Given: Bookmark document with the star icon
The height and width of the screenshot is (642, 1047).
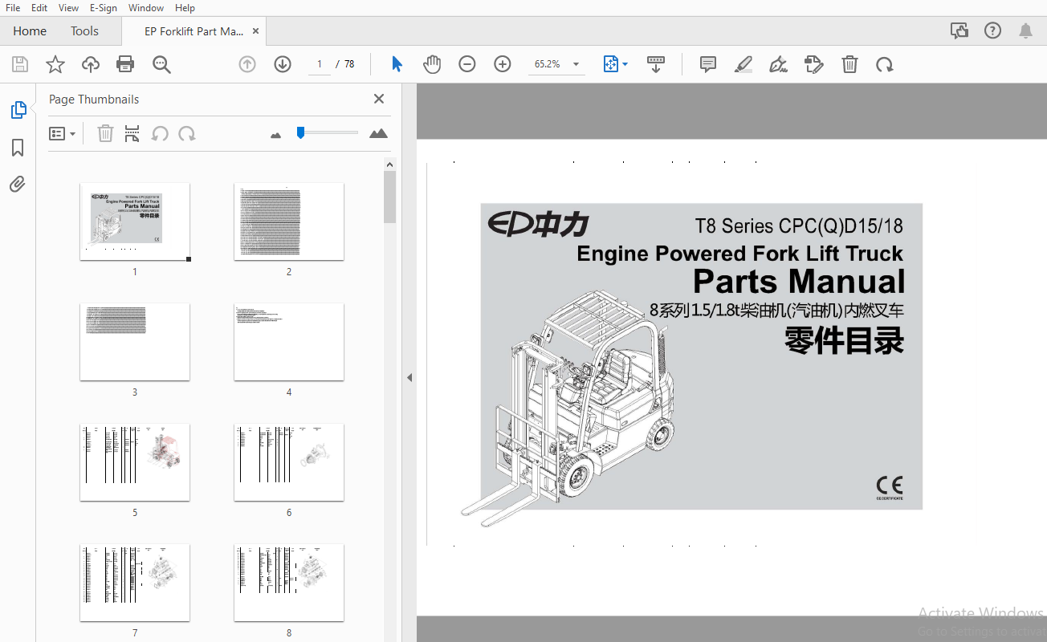Looking at the screenshot, I should click(55, 64).
